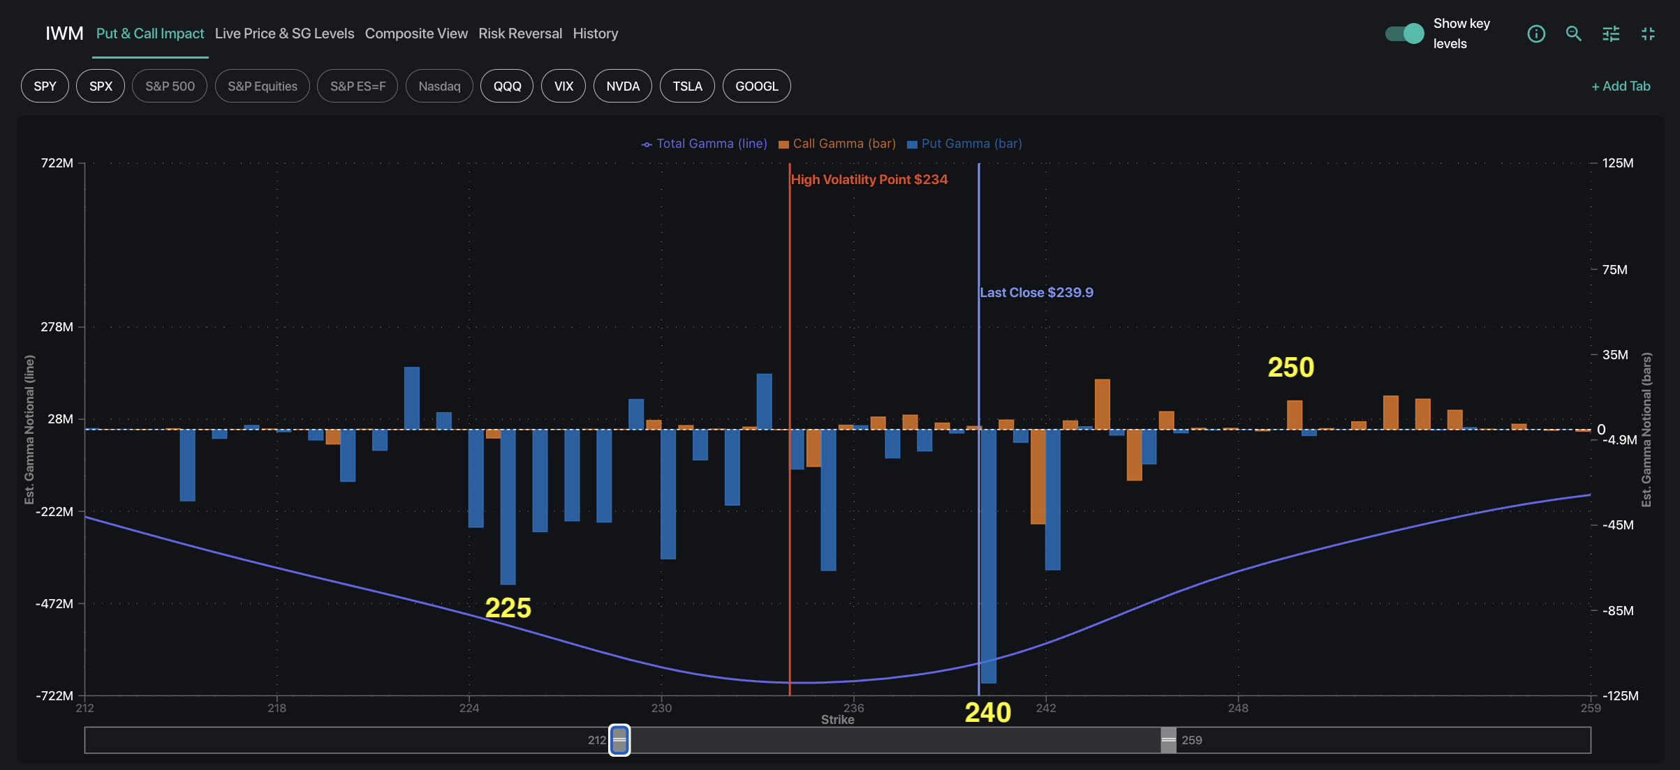Choose the VIX ticker chip

563,86
